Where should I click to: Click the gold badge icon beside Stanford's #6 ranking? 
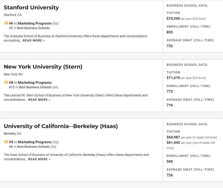6,23
